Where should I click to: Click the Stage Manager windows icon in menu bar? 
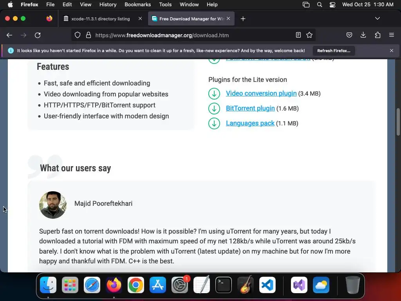click(306, 5)
